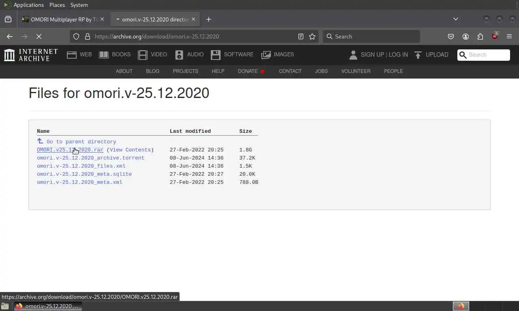Open the PEOPLE menu link
Screen dimensions: 519x311
coord(393,71)
